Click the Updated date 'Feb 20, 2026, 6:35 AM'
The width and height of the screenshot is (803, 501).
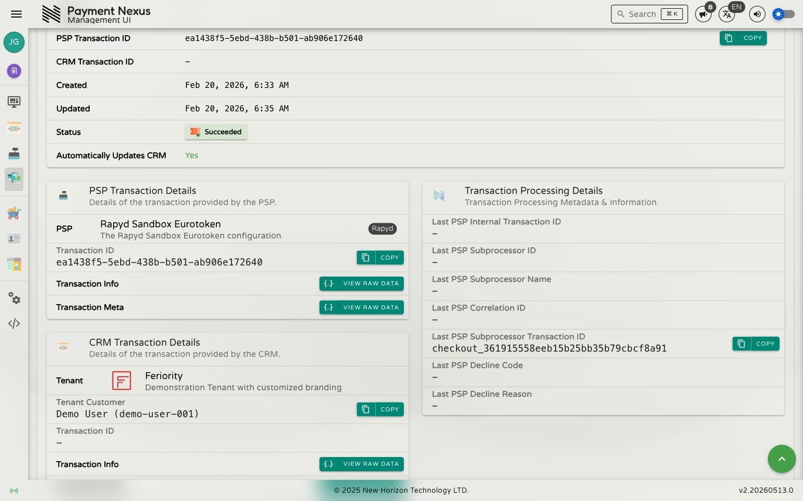tap(237, 108)
